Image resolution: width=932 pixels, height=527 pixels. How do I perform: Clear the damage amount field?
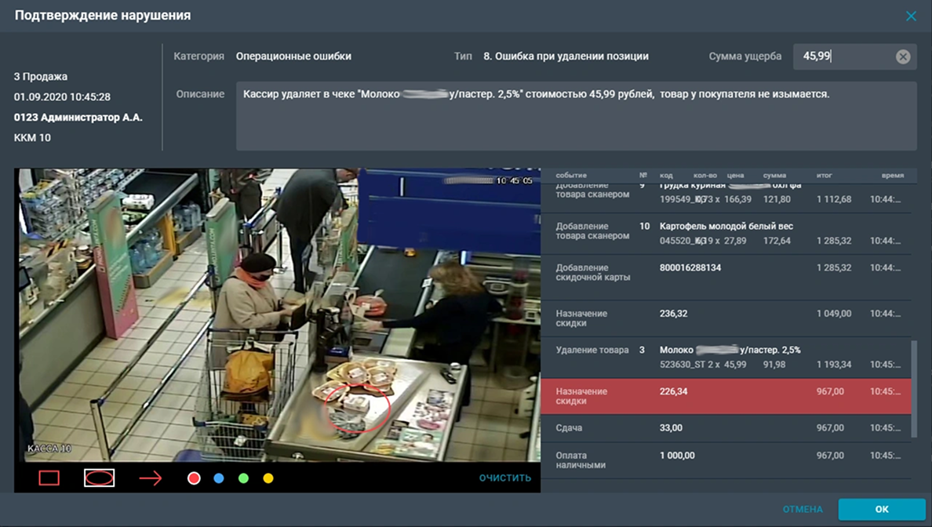click(903, 56)
